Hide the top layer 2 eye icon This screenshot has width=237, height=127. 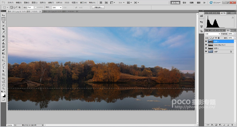pos(206,41)
